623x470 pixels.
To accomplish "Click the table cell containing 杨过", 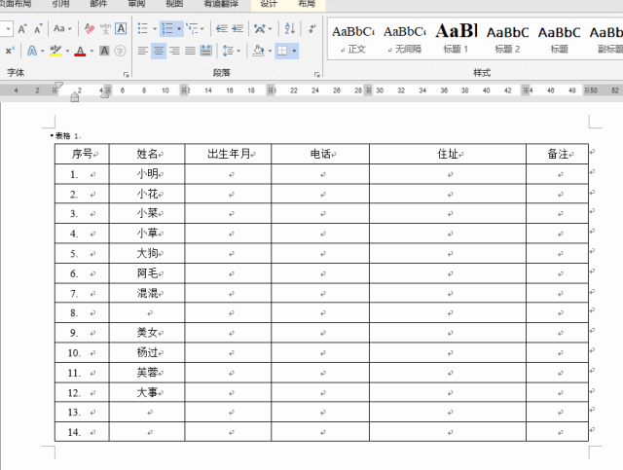I will point(146,352).
